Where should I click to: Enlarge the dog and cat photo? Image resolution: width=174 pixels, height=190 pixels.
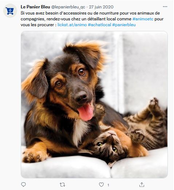tap(94, 104)
